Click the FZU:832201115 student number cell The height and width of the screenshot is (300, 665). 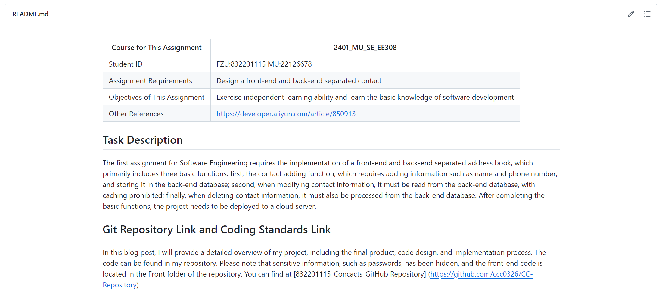pyautogui.click(x=264, y=64)
